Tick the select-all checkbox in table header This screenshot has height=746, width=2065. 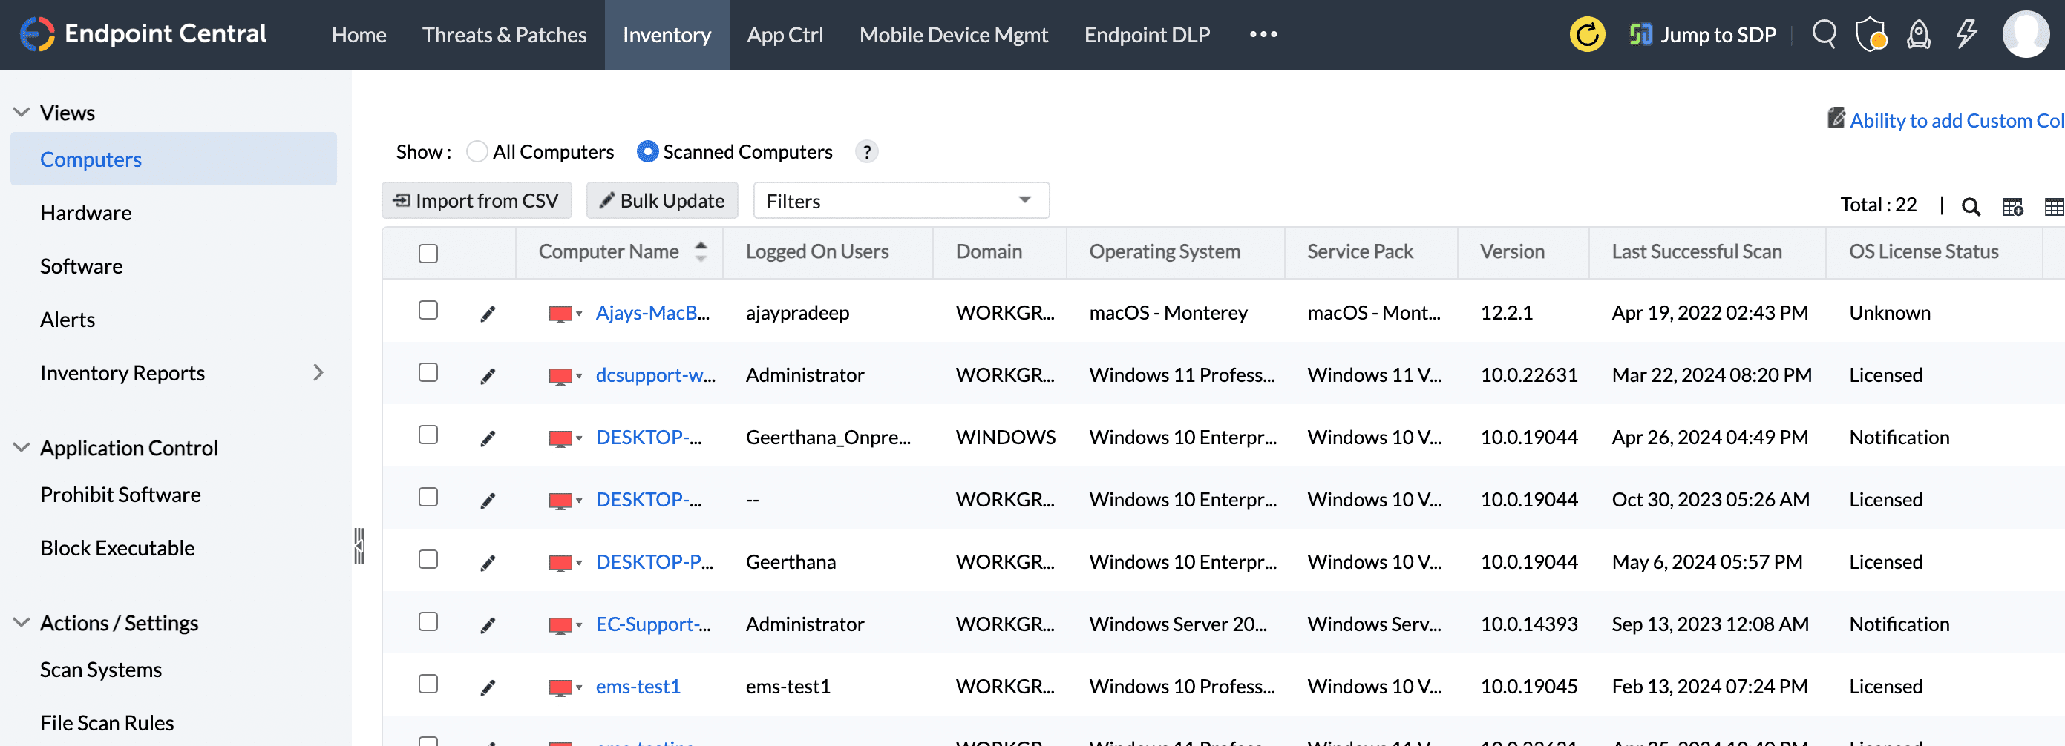(428, 253)
